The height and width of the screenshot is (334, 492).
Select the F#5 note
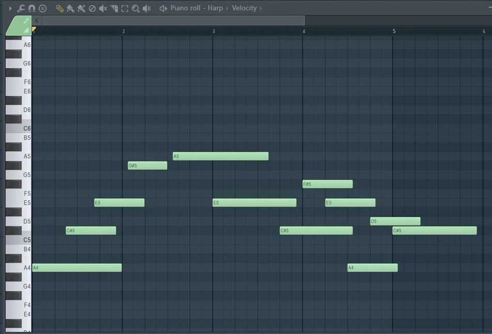pyautogui.click(x=328, y=184)
